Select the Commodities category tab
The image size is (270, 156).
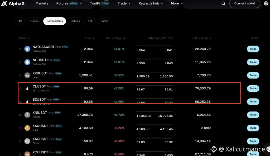pos(55,21)
